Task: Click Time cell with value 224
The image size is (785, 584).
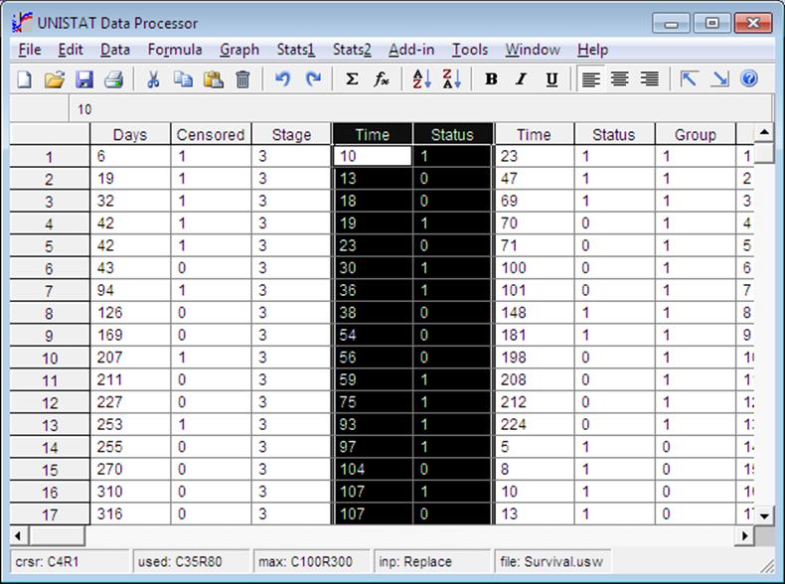Action: coord(535,424)
